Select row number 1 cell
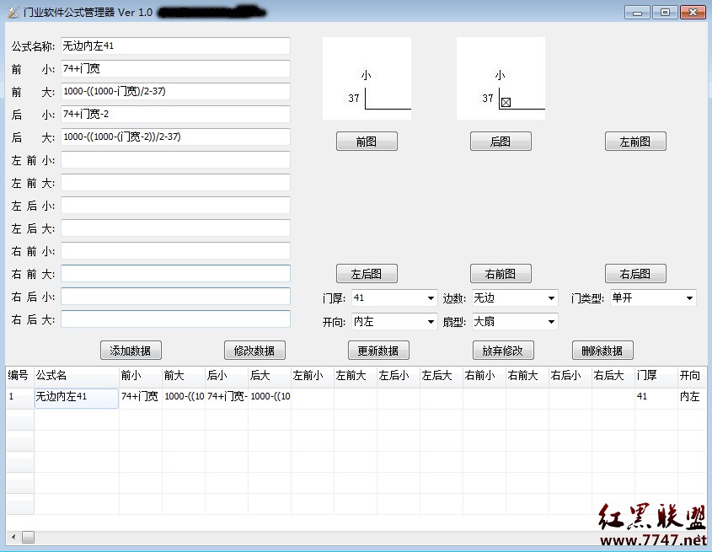This screenshot has width=712, height=552. tap(20, 398)
